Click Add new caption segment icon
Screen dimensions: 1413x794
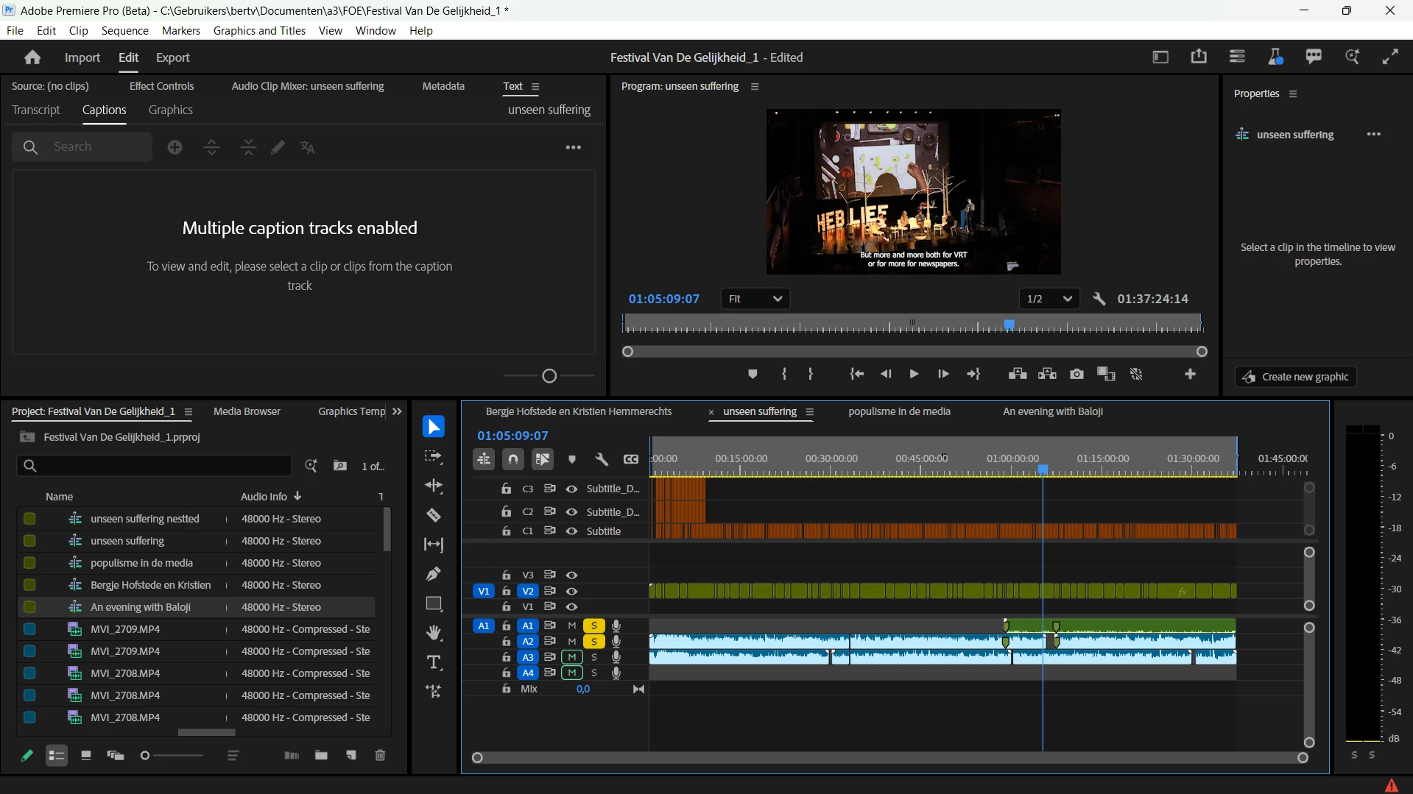tap(175, 148)
